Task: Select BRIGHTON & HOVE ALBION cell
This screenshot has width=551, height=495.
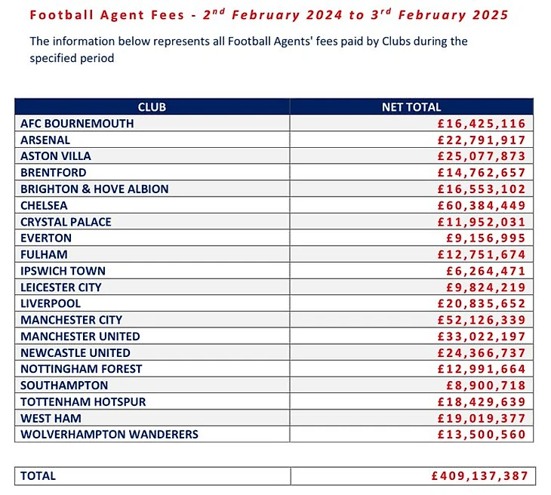Action: [94, 189]
